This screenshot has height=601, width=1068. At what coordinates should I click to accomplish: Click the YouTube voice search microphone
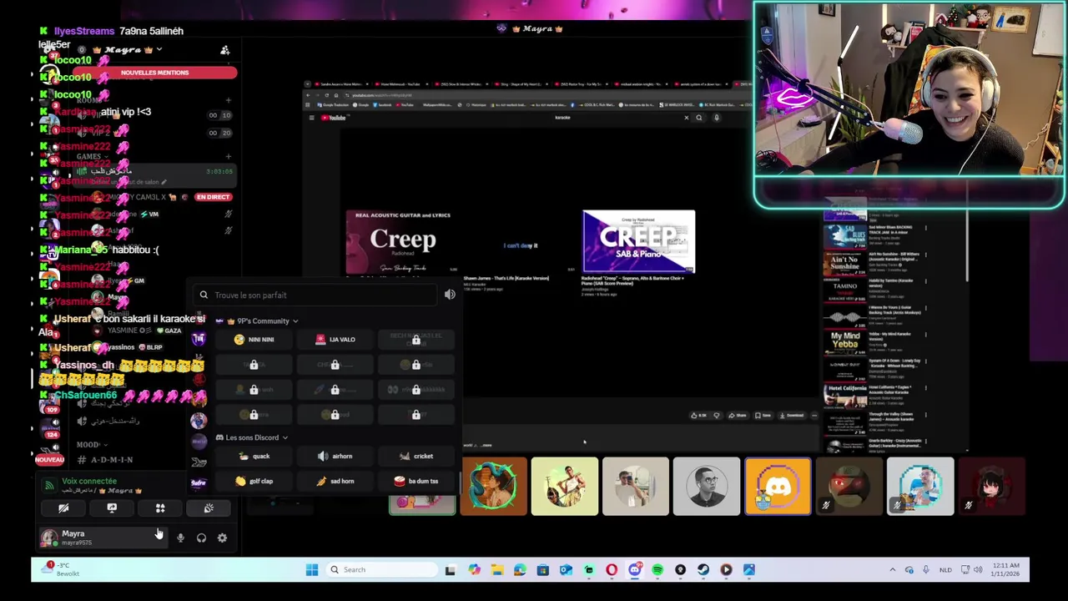[x=717, y=118]
